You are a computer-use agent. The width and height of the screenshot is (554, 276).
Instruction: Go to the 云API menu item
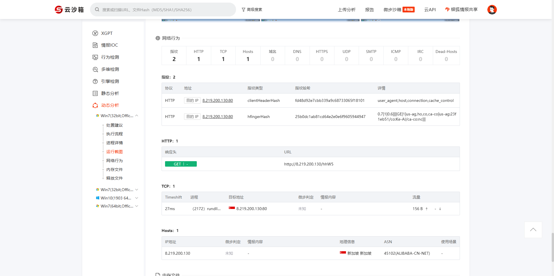(430, 10)
